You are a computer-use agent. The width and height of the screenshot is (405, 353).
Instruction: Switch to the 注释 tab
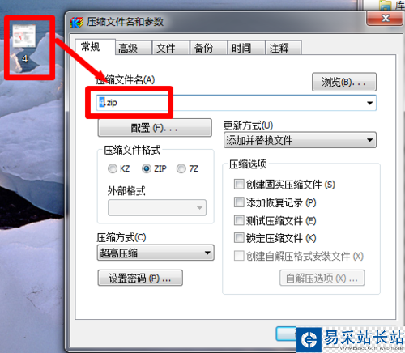tap(283, 49)
